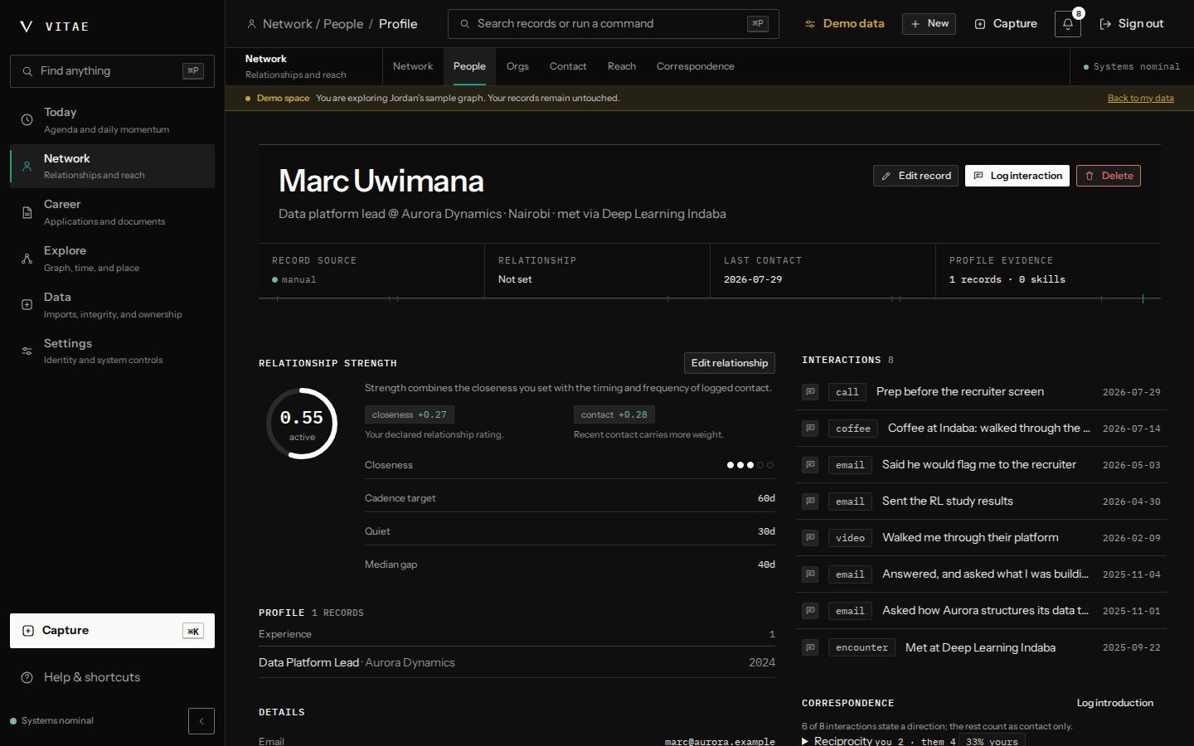Open the 'Asked how Aurora structures its data' interaction

(x=982, y=611)
